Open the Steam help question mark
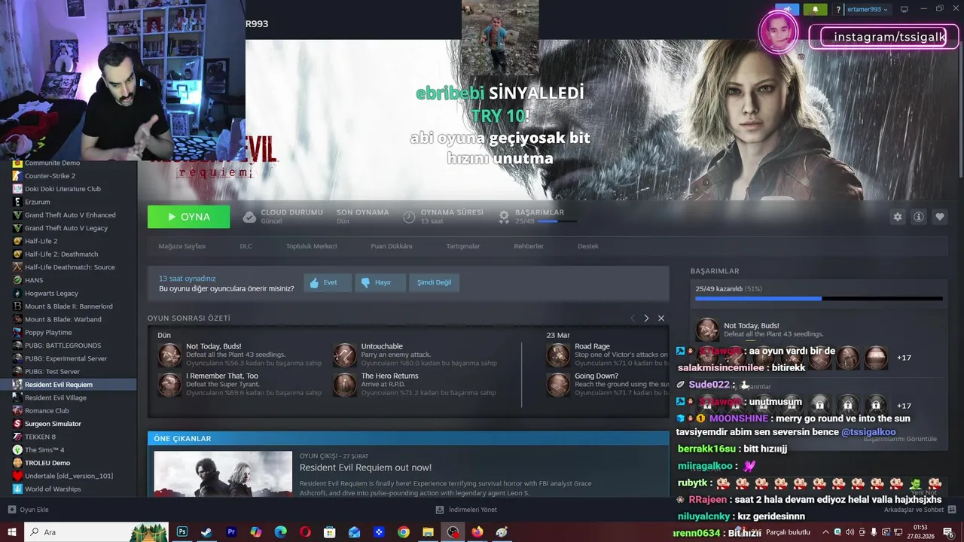Screen dimensions: 964x542 click(x=838, y=10)
